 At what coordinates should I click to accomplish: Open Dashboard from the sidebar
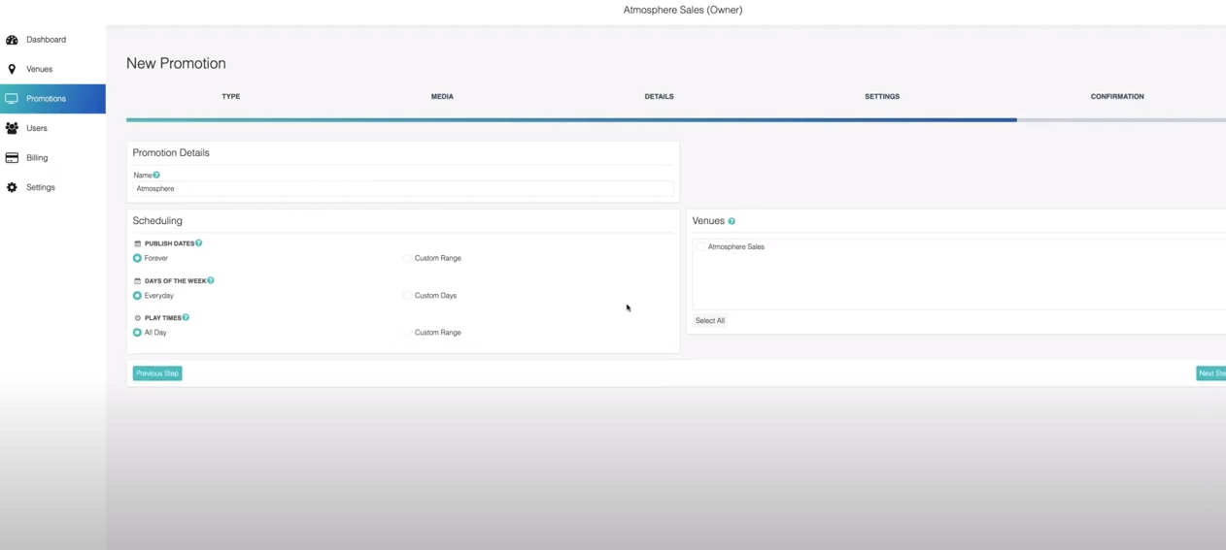click(x=52, y=40)
